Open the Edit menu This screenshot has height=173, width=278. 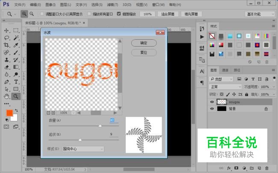35,5
